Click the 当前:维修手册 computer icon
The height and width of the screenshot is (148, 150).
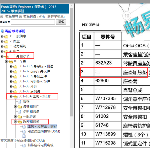click(2, 31)
